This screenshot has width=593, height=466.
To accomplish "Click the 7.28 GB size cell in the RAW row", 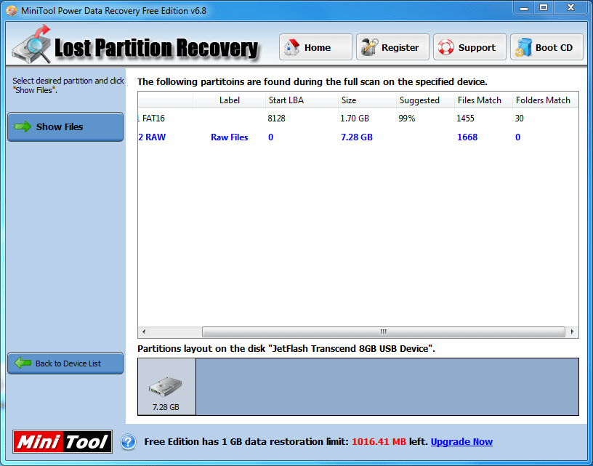I will (x=357, y=137).
